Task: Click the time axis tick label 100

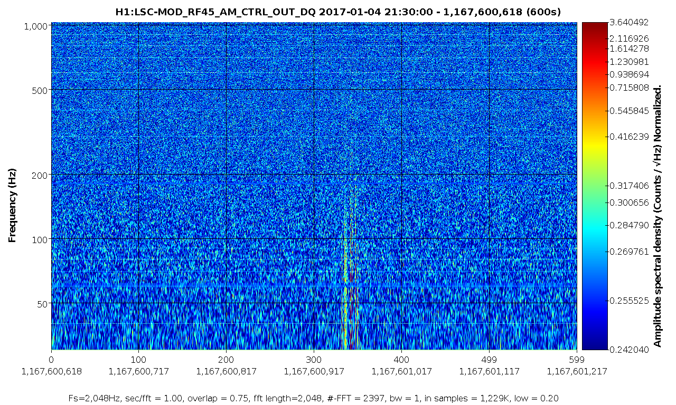Action: point(138,360)
